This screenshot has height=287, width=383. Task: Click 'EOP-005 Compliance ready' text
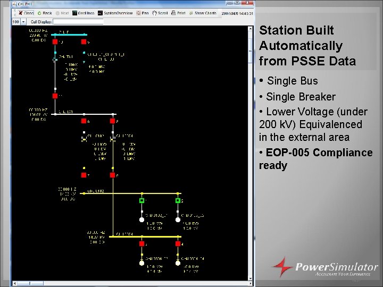pos(315,159)
